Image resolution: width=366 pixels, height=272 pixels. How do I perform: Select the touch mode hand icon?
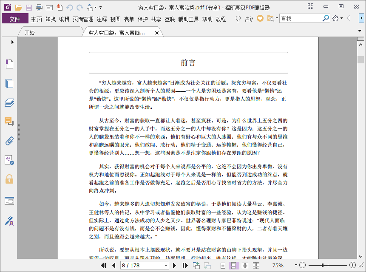(x=90, y=8)
